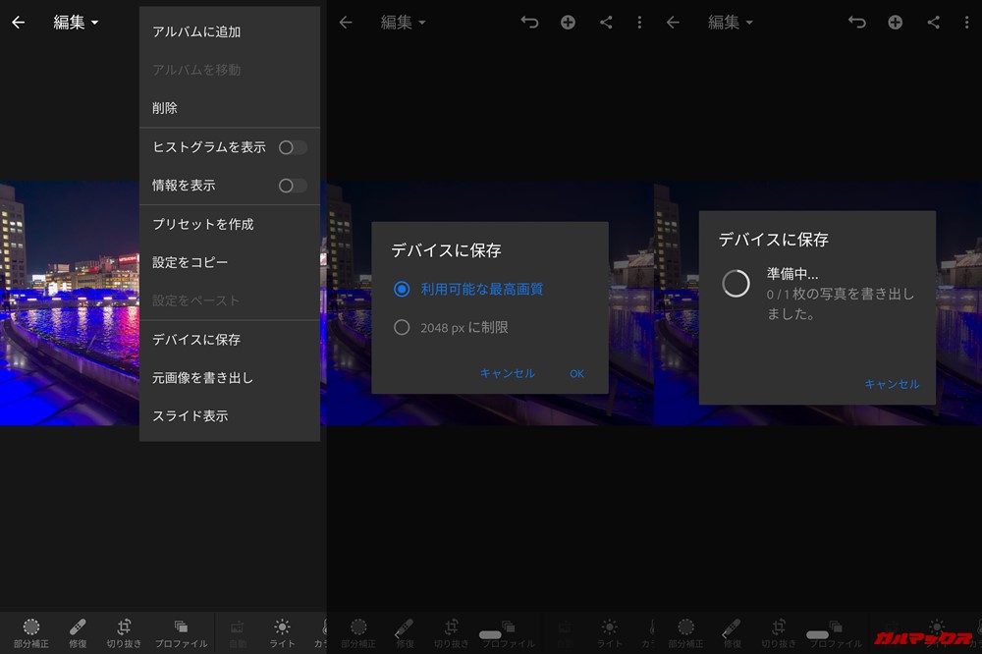Open プロファイル in the leftmost bottom toolbar
The height and width of the screenshot is (654, 982).
(x=180, y=633)
